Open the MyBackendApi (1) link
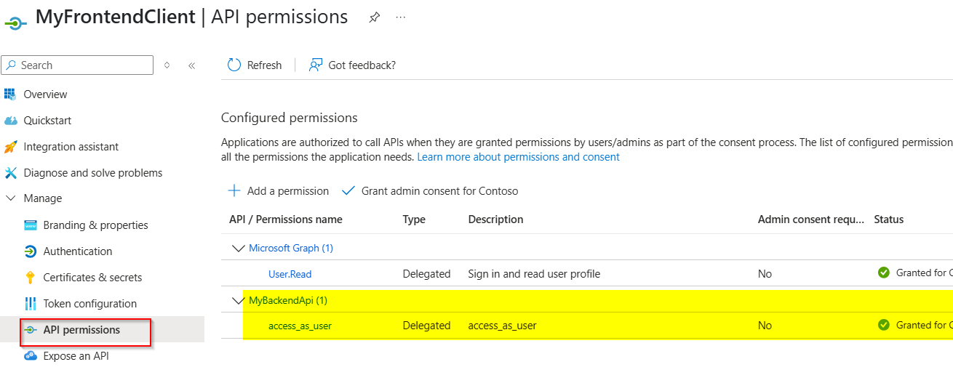953x375 pixels. coord(288,300)
